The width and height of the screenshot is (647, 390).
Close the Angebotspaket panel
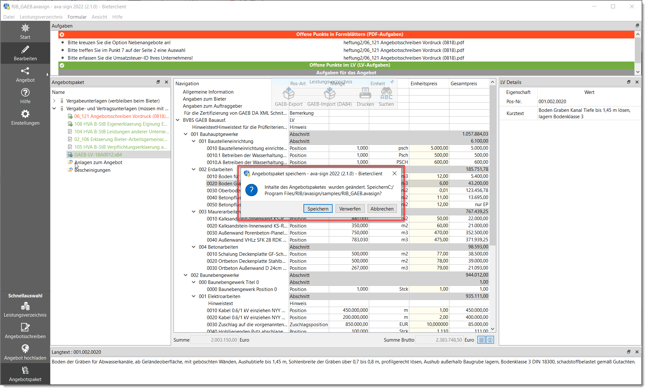click(166, 82)
